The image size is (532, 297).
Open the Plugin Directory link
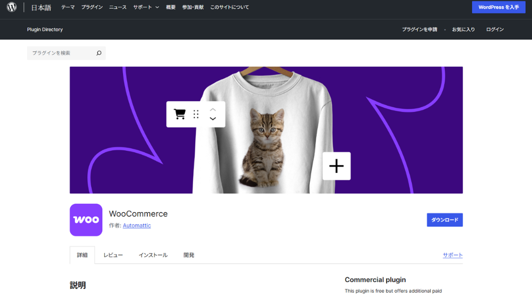45,29
